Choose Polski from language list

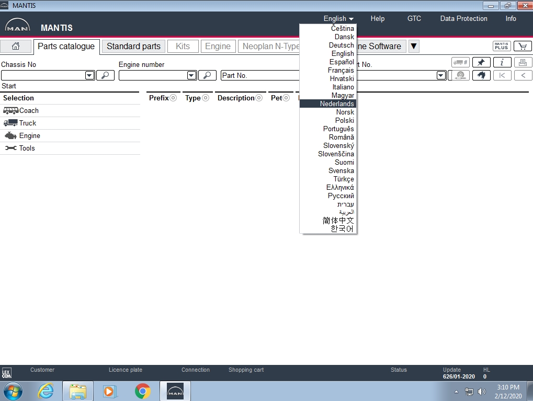328,120
